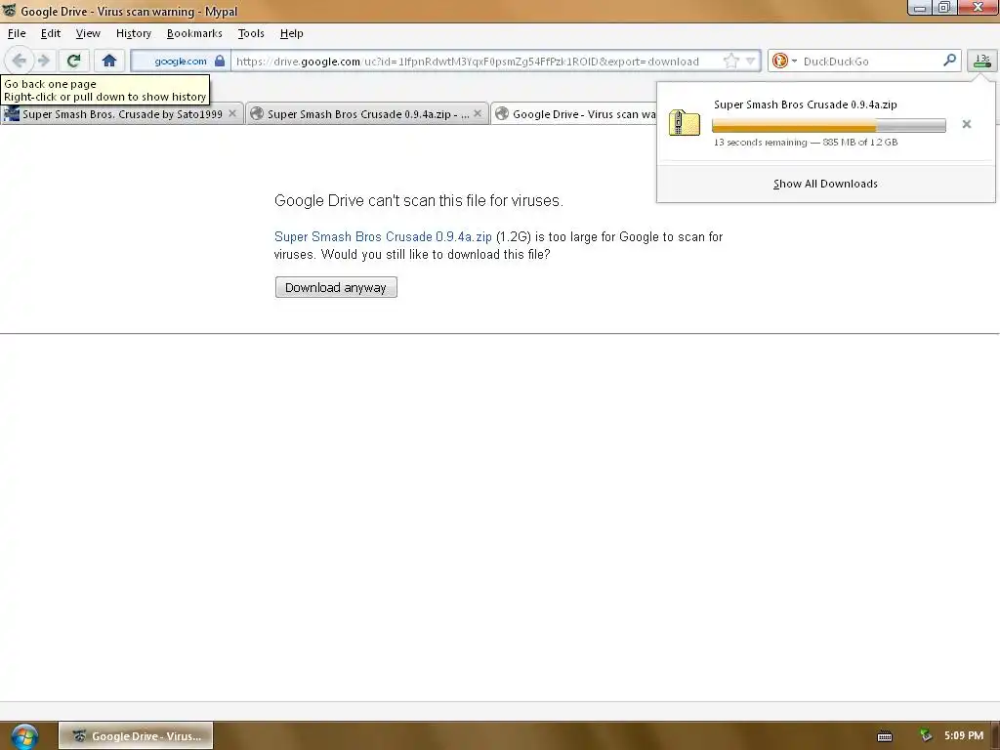Click the globe favicon on Virus scan tab
The image size is (1000, 750).
(x=502, y=113)
